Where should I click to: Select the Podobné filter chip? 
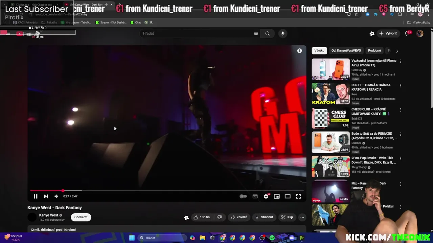(x=374, y=51)
